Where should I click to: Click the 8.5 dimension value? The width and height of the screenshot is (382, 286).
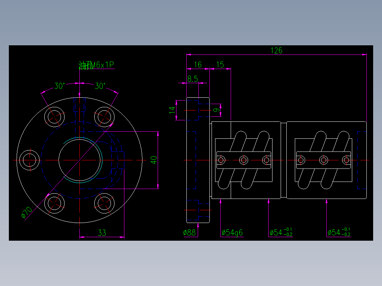[x=192, y=79]
